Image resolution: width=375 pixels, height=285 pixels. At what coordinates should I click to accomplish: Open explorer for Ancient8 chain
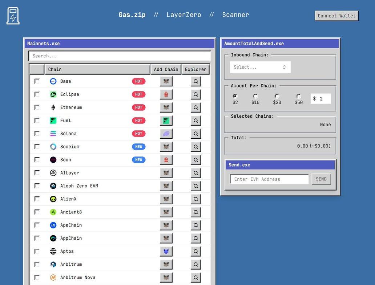195,212
